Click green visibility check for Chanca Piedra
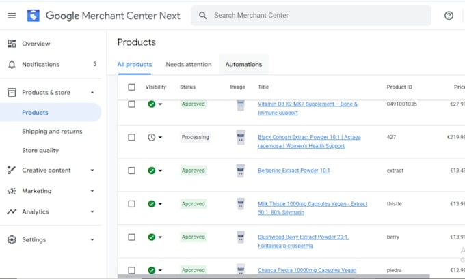 (x=152, y=270)
